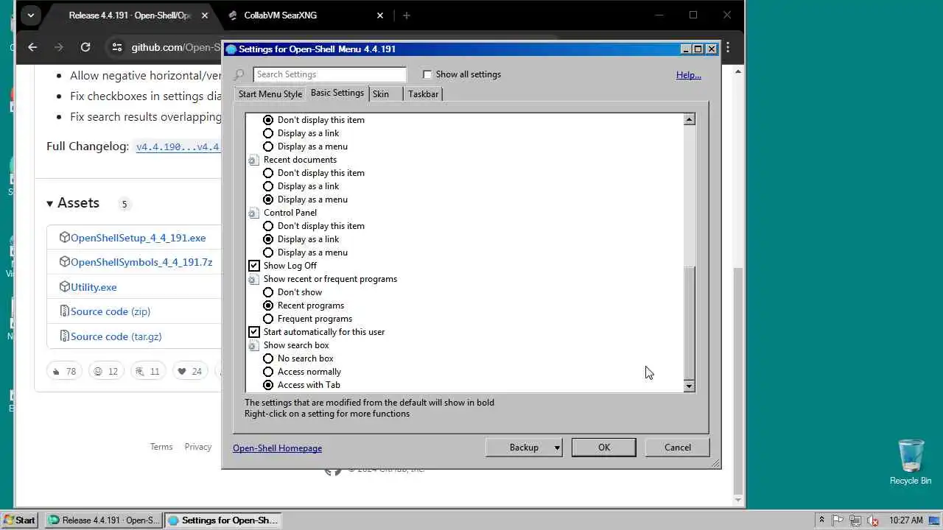The image size is (943, 530).
Task: Switch to the Taskbar tab
Action: click(423, 94)
